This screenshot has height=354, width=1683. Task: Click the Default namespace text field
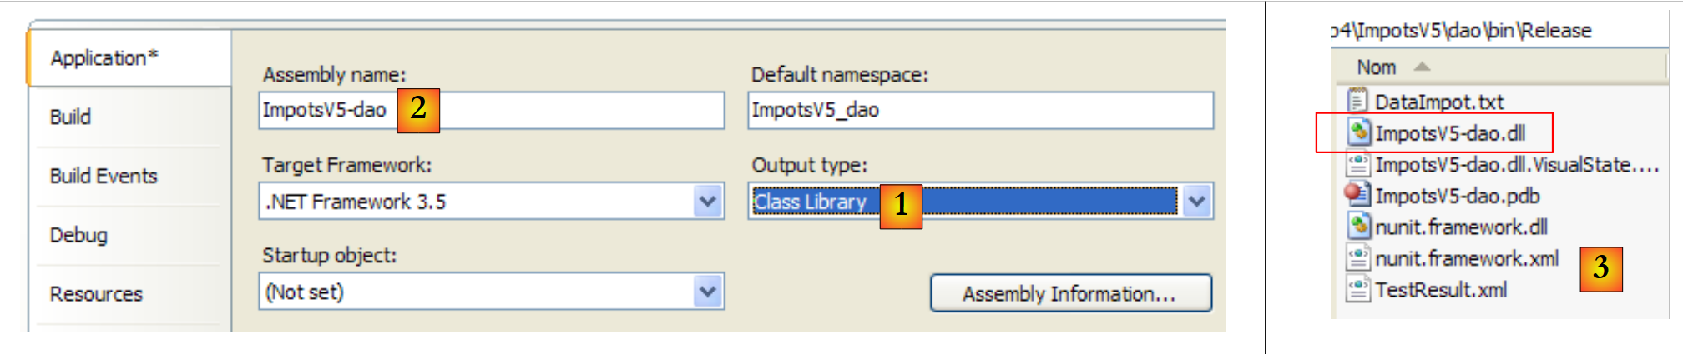click(x=980, y=110)
